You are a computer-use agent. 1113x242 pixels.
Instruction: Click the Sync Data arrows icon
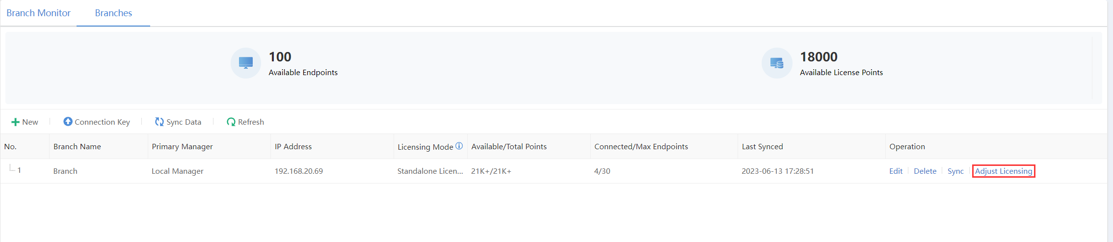pyautogui.click(x=159, y=122)
